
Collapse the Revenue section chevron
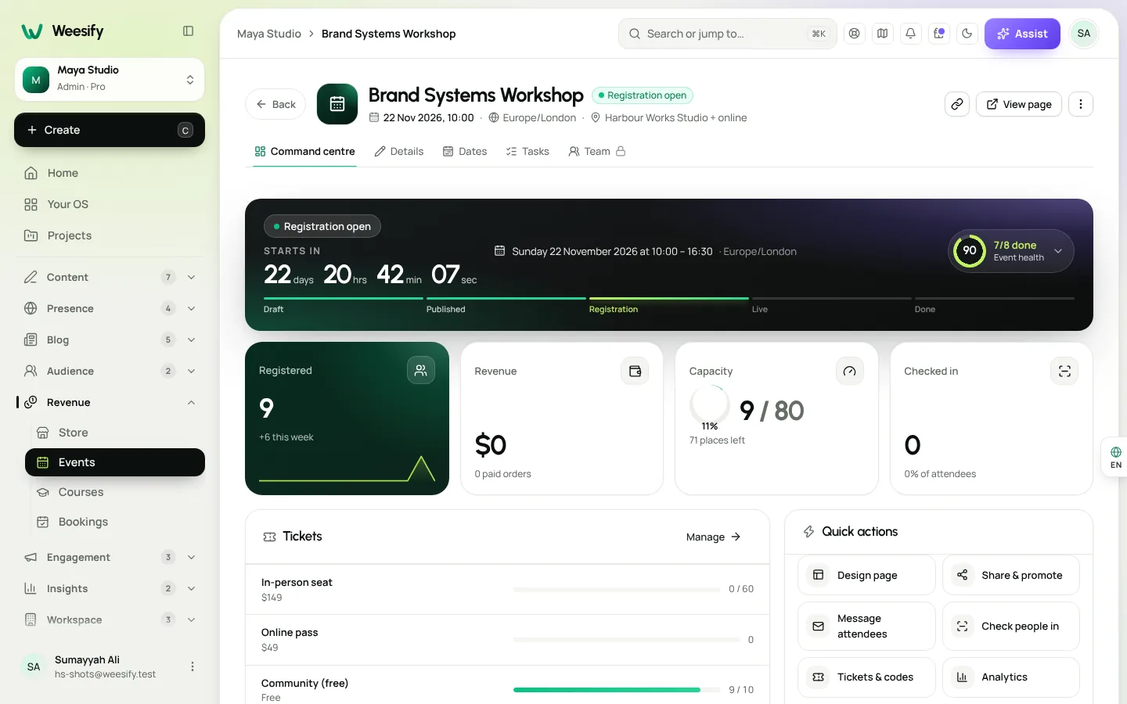pos(191,402)
